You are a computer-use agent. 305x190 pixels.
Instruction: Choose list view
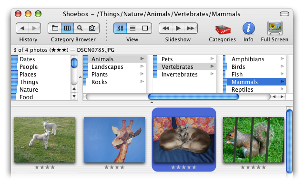[132, 28]
